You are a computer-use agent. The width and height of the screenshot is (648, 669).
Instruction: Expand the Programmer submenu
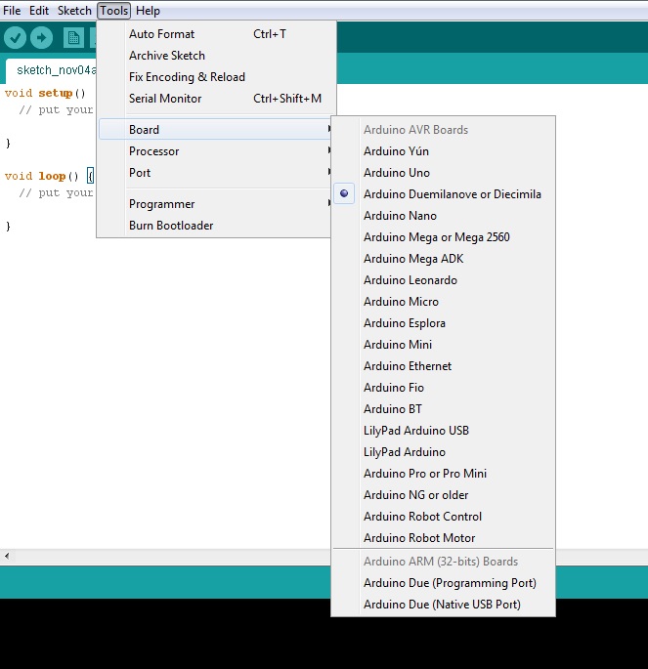click(x=216, y=204)
